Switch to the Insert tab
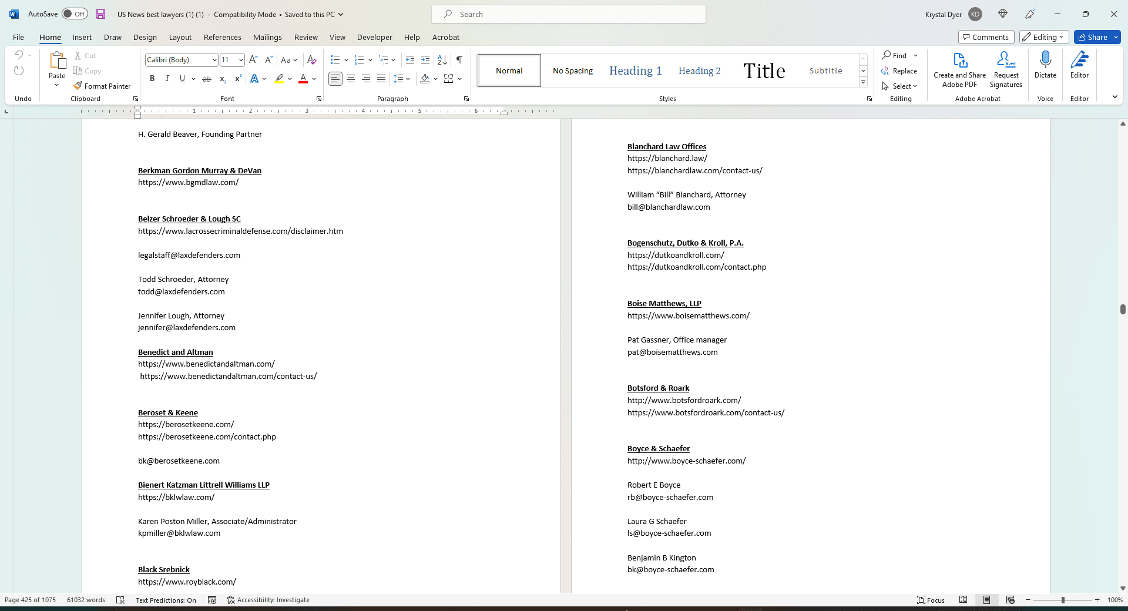This screenshot has height=611, width=1128. click(82, 37)
